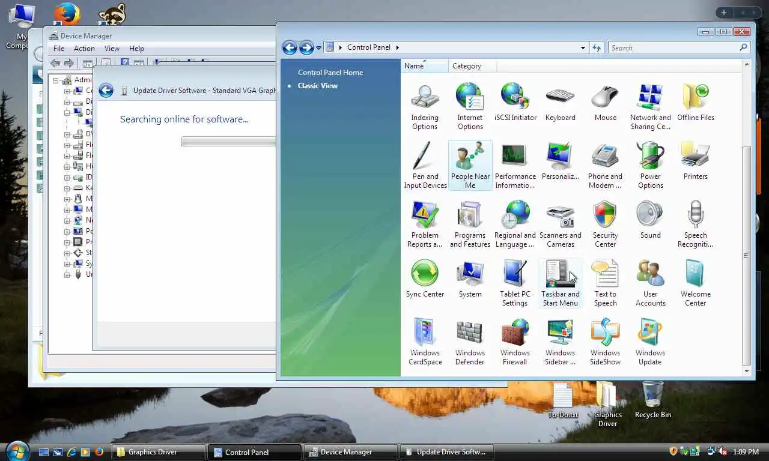Open Network and Sharing Center
Screen dimensions: 769x461
pyautogui.click(x=650, y=107)
